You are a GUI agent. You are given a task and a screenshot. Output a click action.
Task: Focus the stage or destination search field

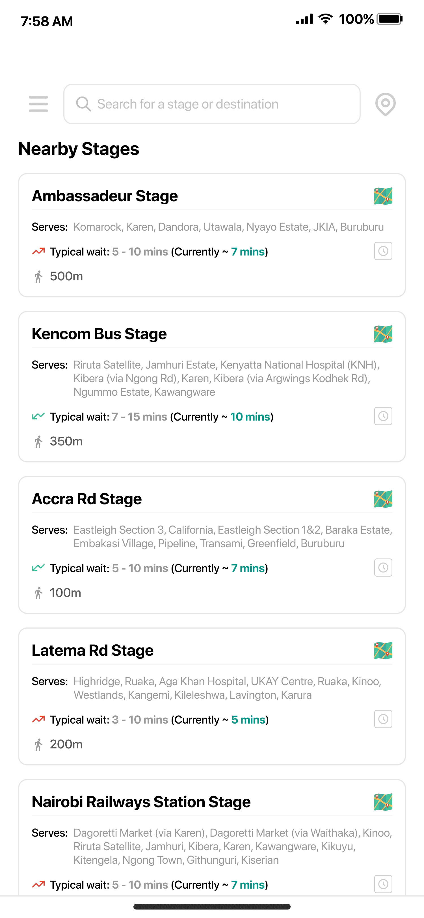[212, 104]
